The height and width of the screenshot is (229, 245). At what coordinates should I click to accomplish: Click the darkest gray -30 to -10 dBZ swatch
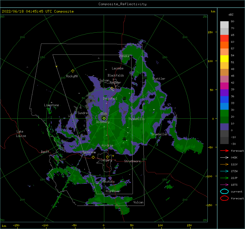tap(224, 141)
